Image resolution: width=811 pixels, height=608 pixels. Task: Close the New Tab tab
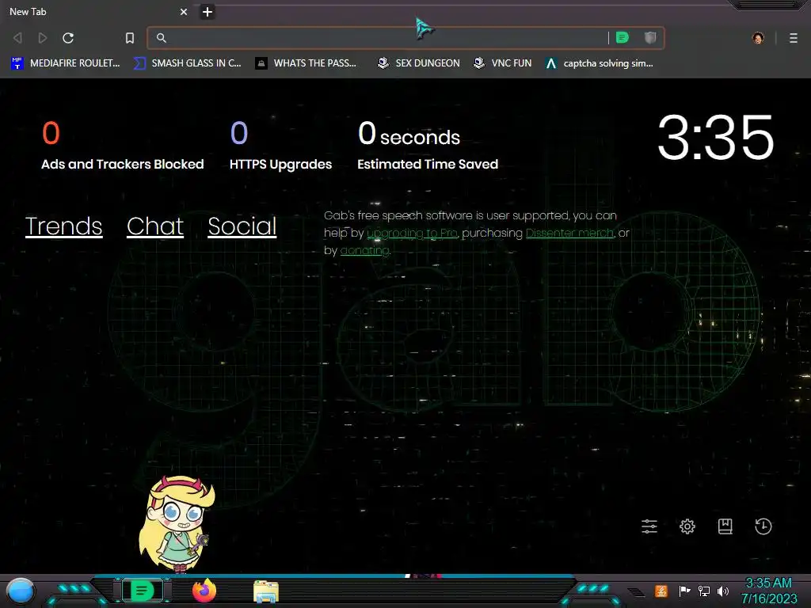tap(183, 11)
